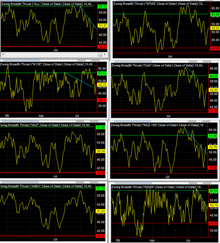
Task: Click the SP500 chart's yellow 52.93 value label
Action: 215,28
